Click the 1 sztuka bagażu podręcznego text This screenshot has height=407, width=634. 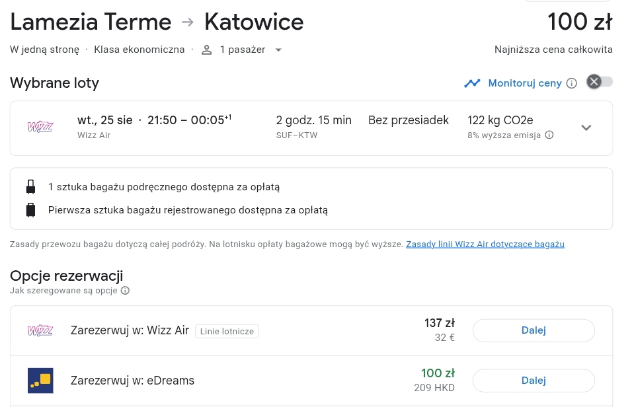coord(164,187)
